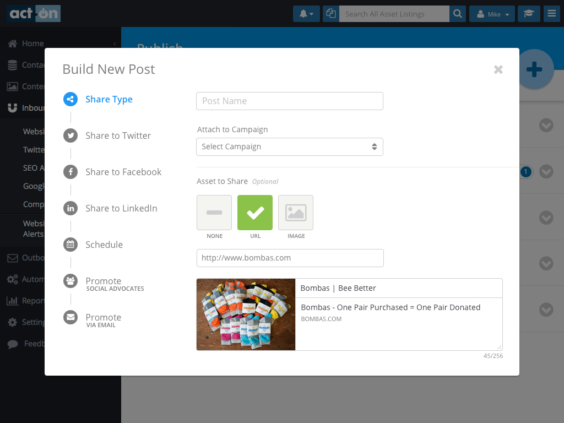Open the hamburger menu in top bar
The image size is (564, 423).
point(552,14)
